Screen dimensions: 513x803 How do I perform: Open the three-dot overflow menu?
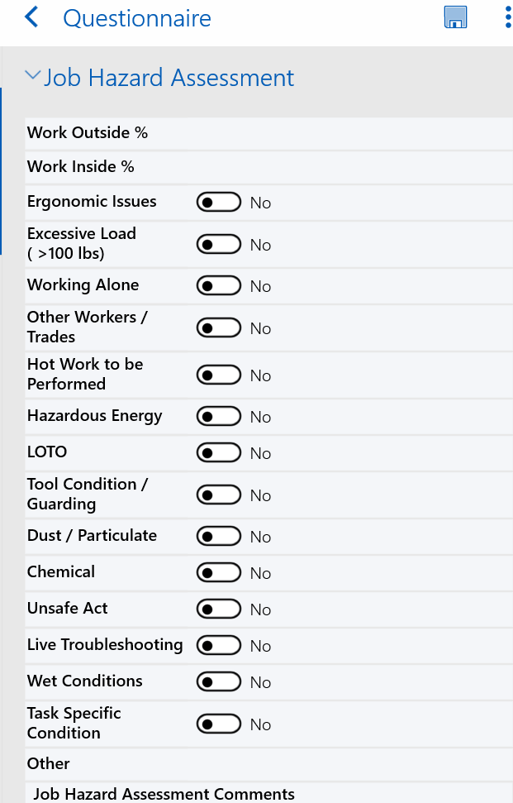pos(507,17)
